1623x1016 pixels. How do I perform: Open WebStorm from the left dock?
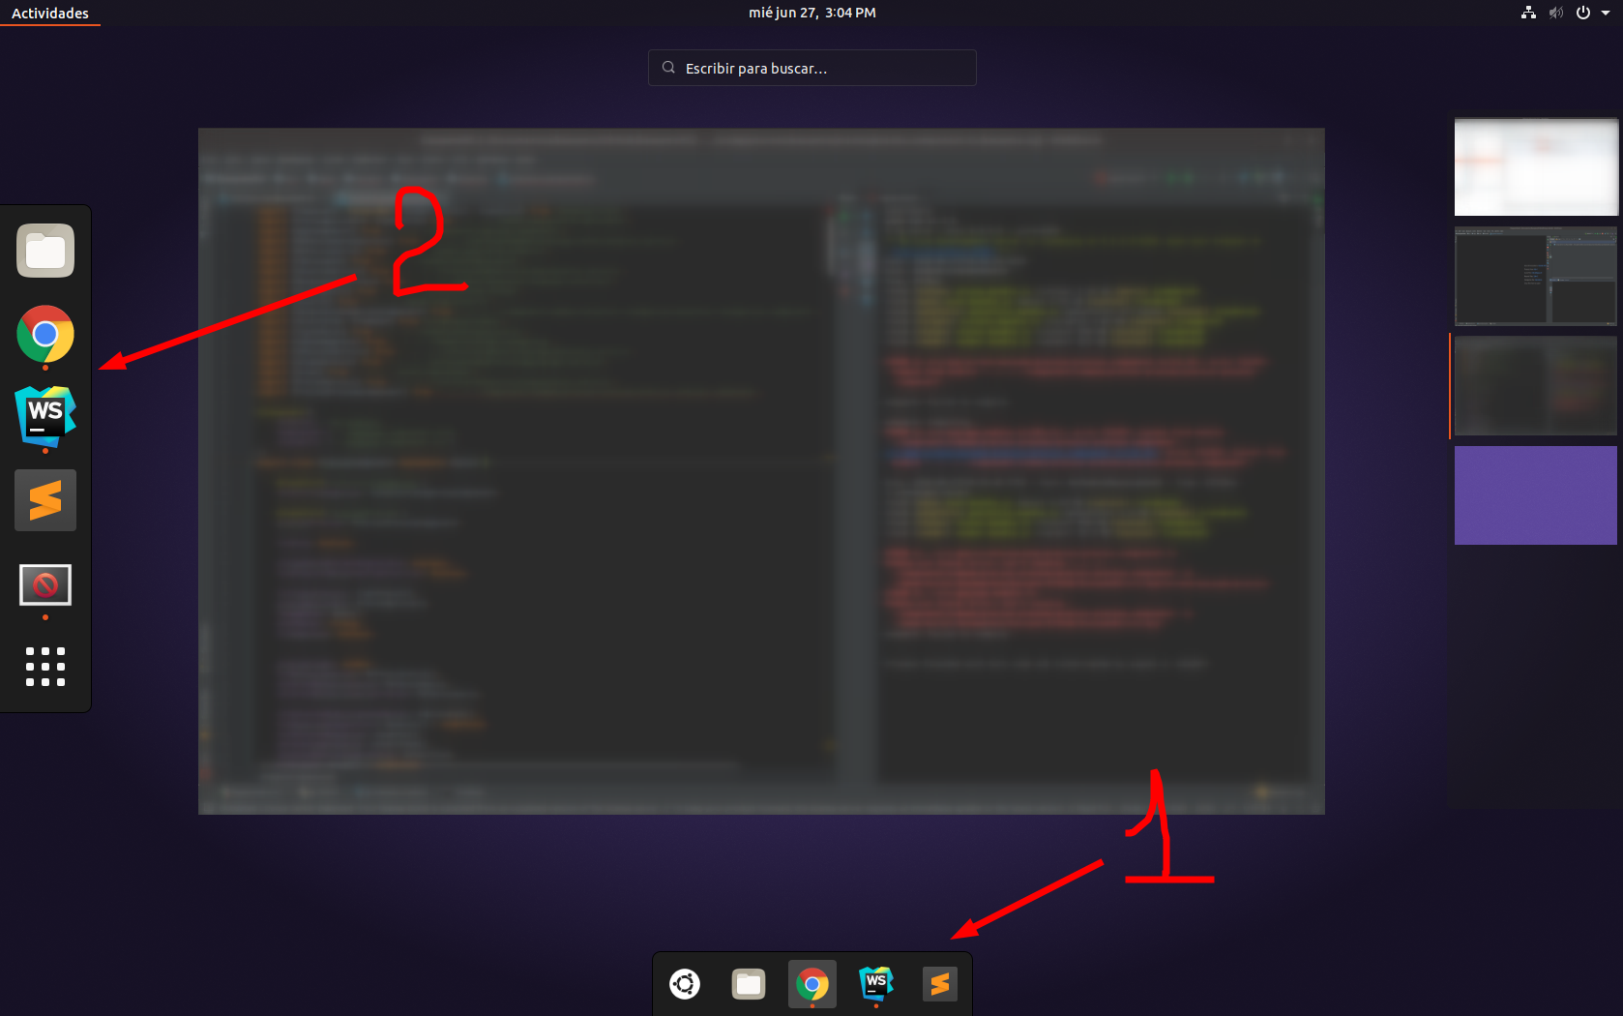45,416
